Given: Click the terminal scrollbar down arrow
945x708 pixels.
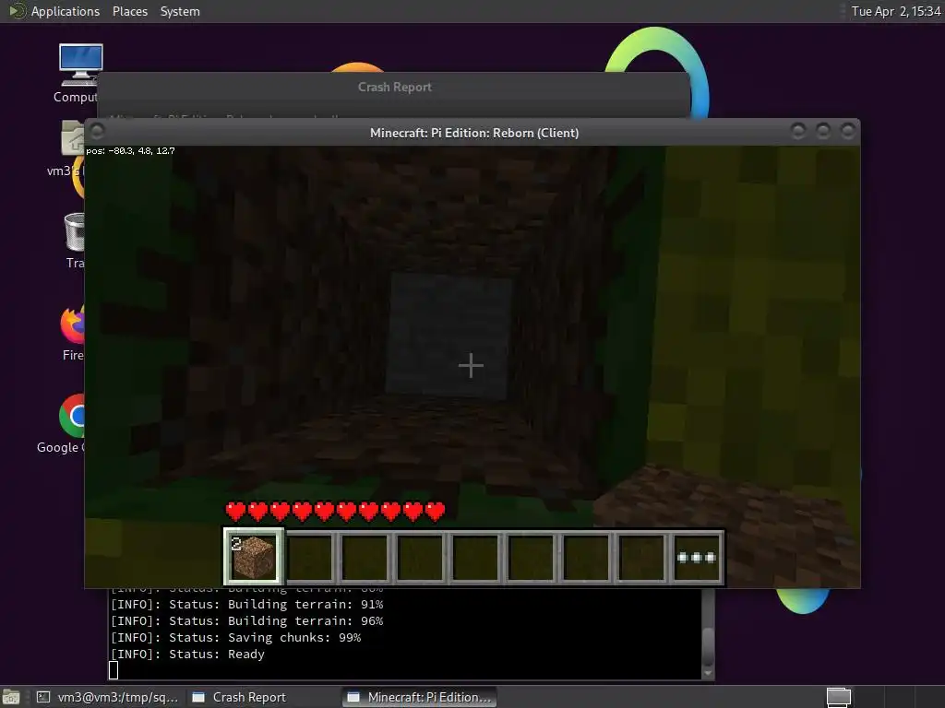Looking at the screenshot, I should click(708, 673).
